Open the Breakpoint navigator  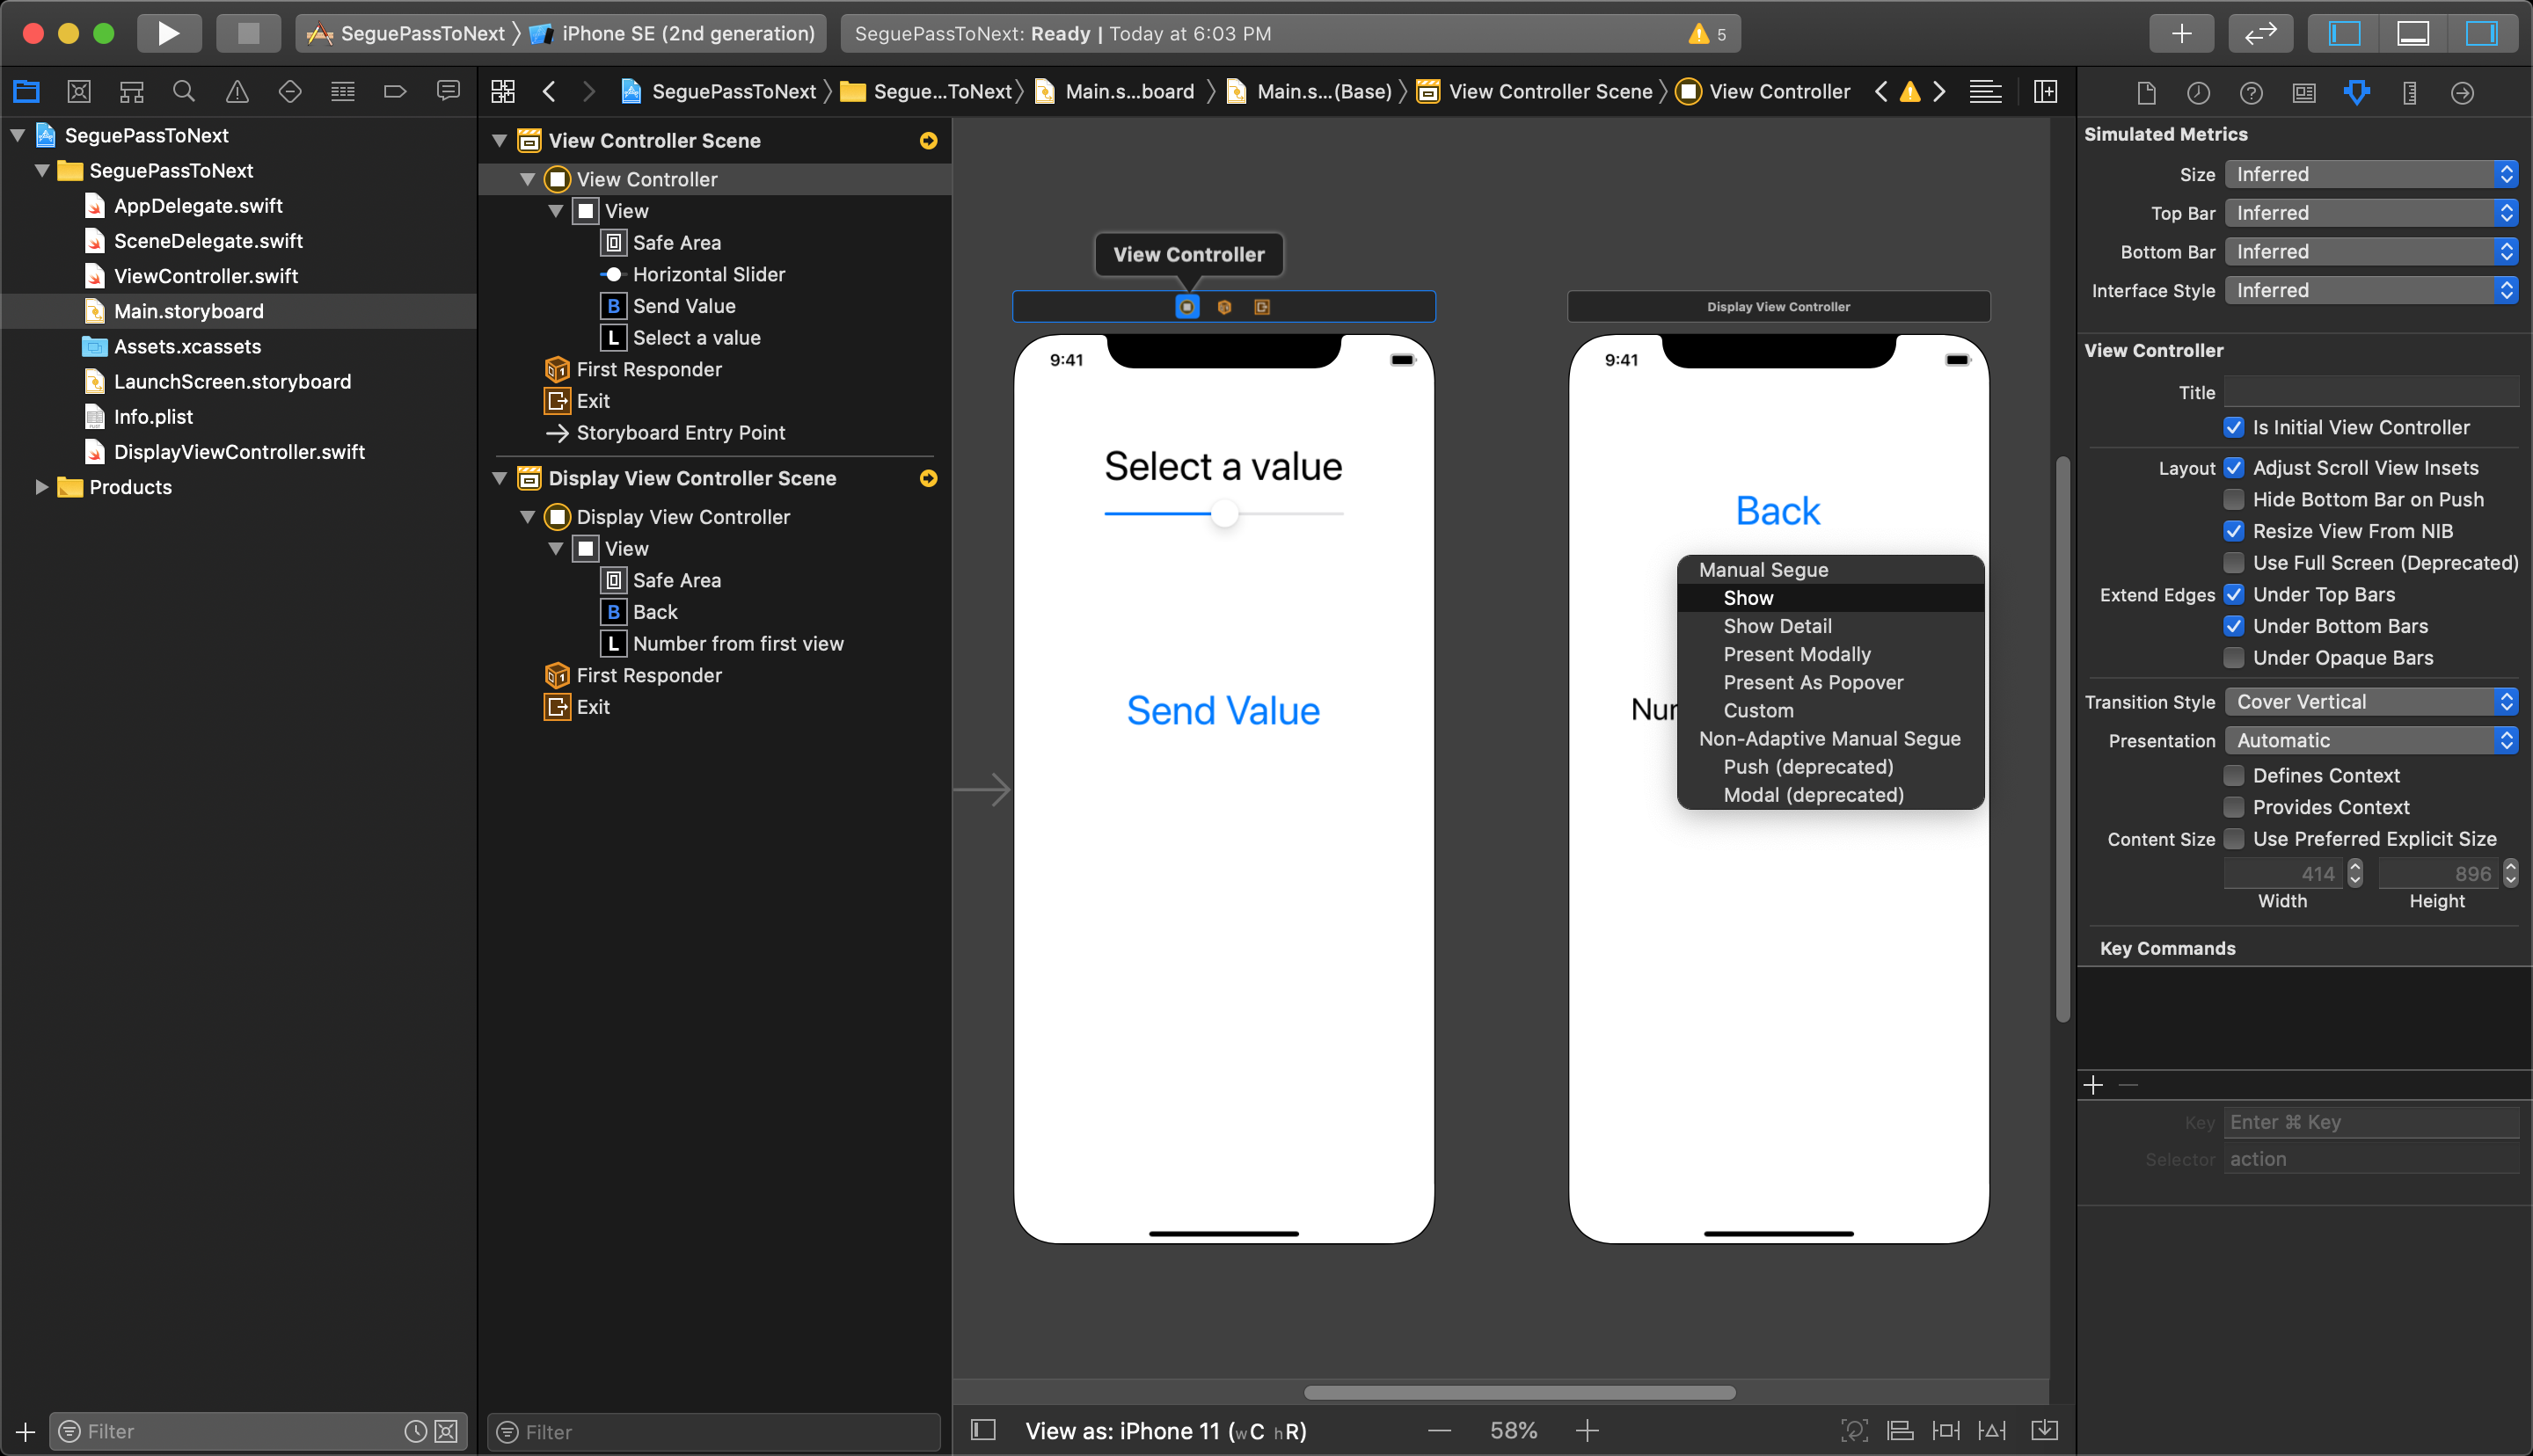click(x=395, y=92)
